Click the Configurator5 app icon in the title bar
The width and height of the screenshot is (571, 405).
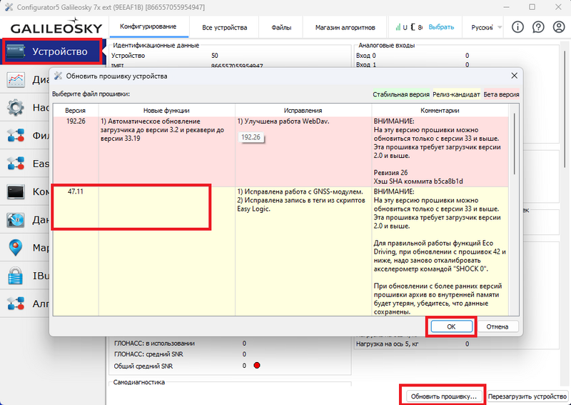coord(9,7)
